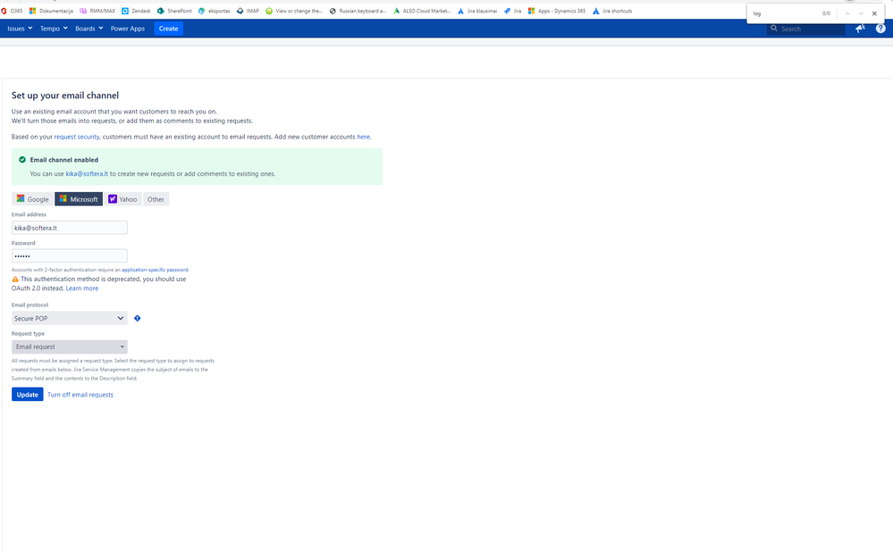893x551 pixels.
Task: Open the O365 bookmark
Action: pyautogui.click(x=12, y=11)
